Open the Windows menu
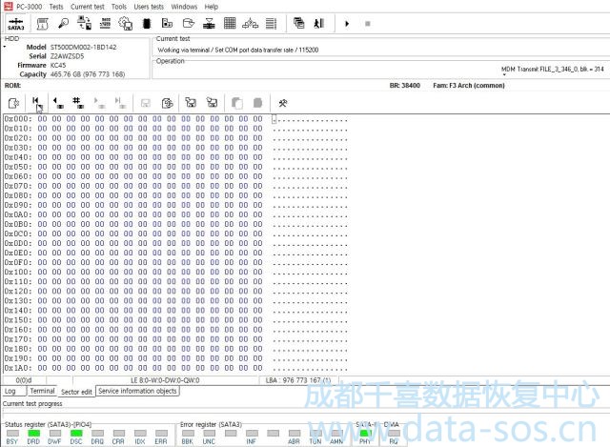 [184, 7]
